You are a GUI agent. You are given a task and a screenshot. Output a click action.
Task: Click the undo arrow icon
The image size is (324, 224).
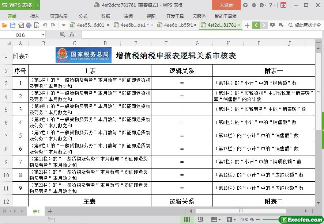[45, 25]
